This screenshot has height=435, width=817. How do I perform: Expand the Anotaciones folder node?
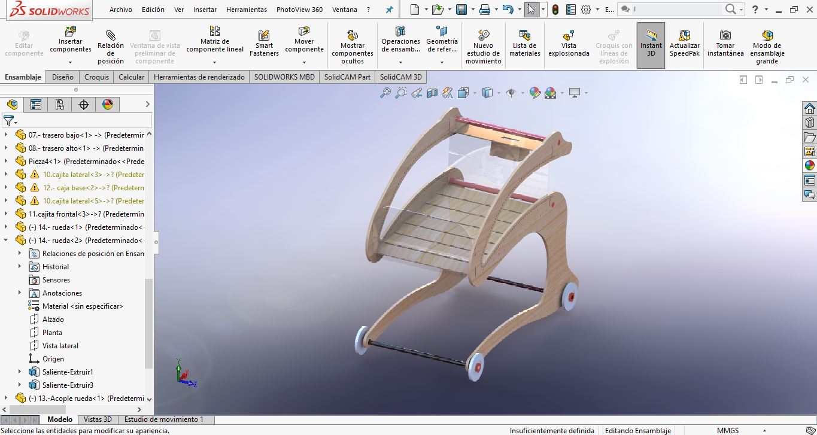(20, 293)
